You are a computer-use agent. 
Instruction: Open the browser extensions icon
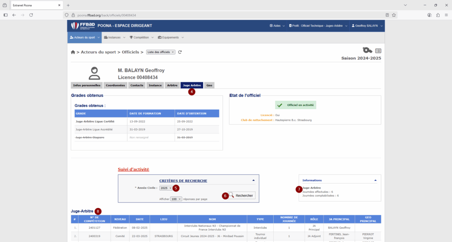[438, 15]
